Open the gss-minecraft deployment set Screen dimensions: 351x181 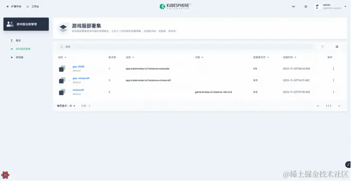81,78
